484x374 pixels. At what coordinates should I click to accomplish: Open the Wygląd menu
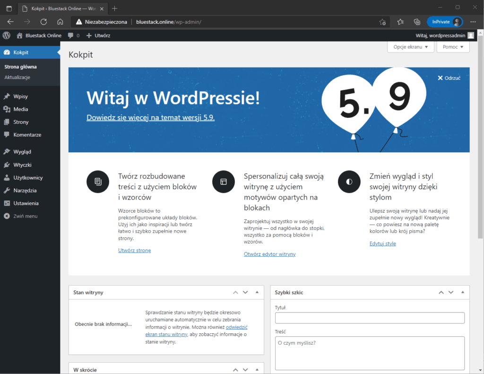30,152
